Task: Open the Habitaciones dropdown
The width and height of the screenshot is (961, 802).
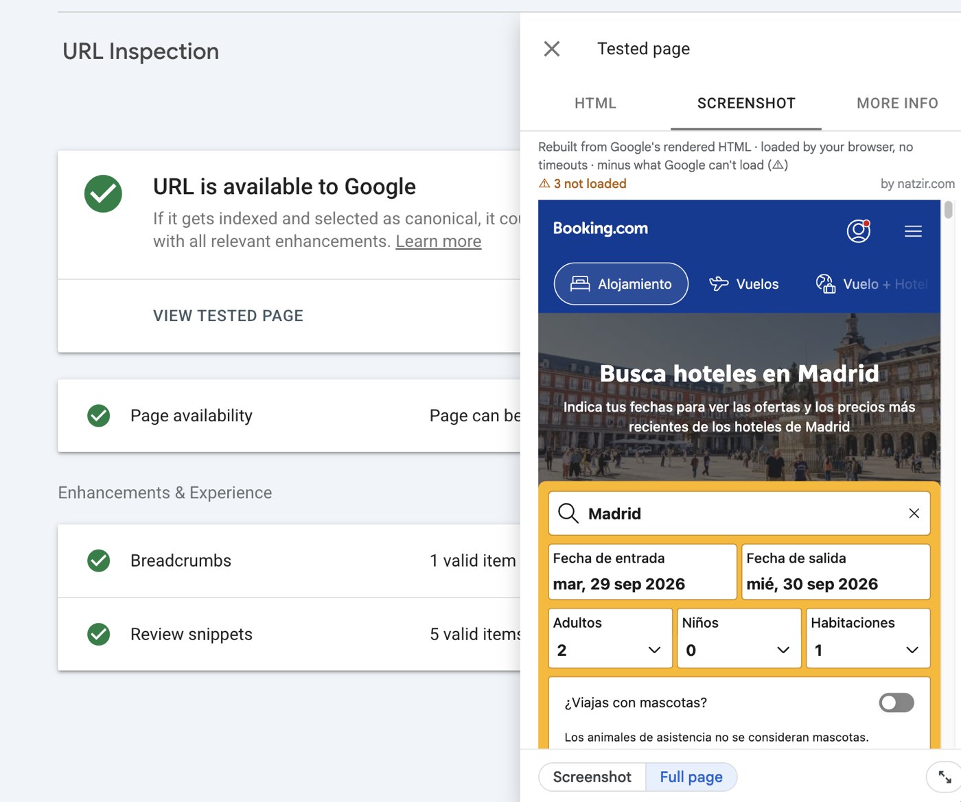Action: pos(868,638)
